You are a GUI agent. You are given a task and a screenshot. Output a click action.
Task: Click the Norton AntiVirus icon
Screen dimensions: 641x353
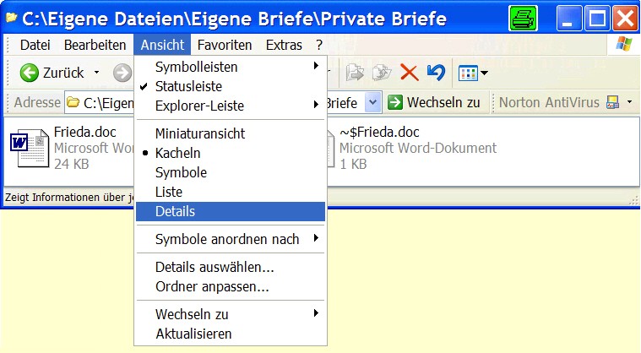click(612, 103)
